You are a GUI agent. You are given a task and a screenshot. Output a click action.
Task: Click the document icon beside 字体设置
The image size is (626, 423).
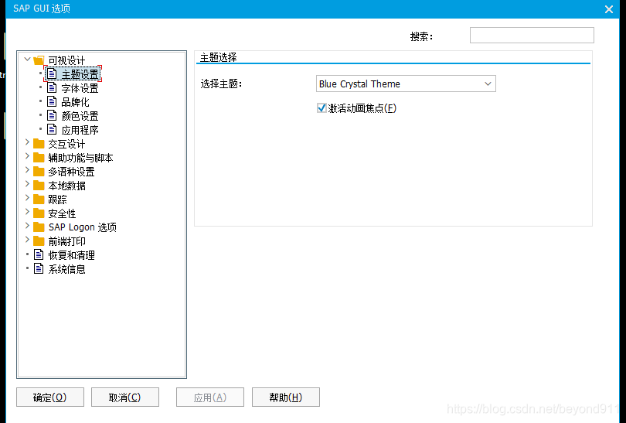coord(52,87)
